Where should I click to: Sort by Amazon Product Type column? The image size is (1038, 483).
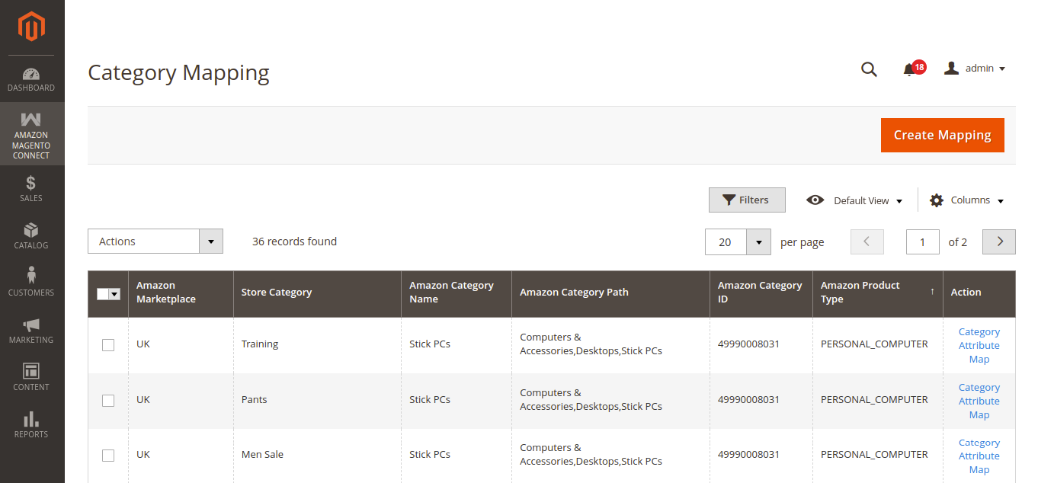click(x=878, y=293)
